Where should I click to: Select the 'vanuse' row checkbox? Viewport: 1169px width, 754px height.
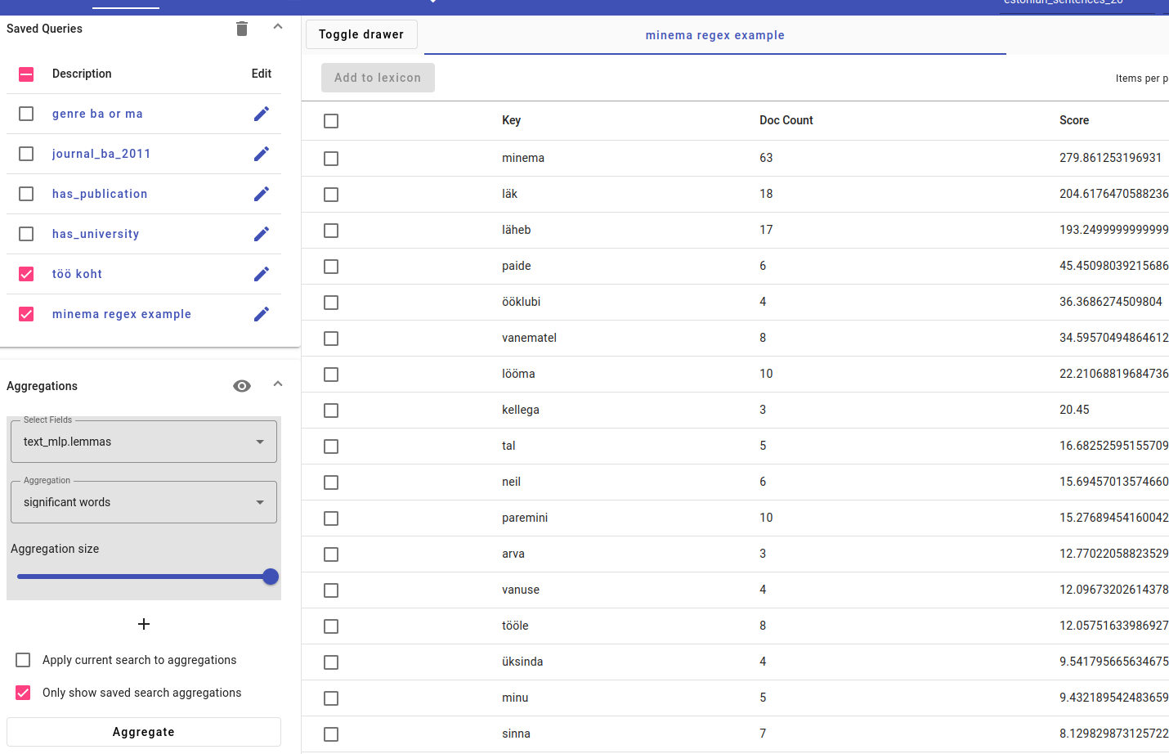(331, 590)
